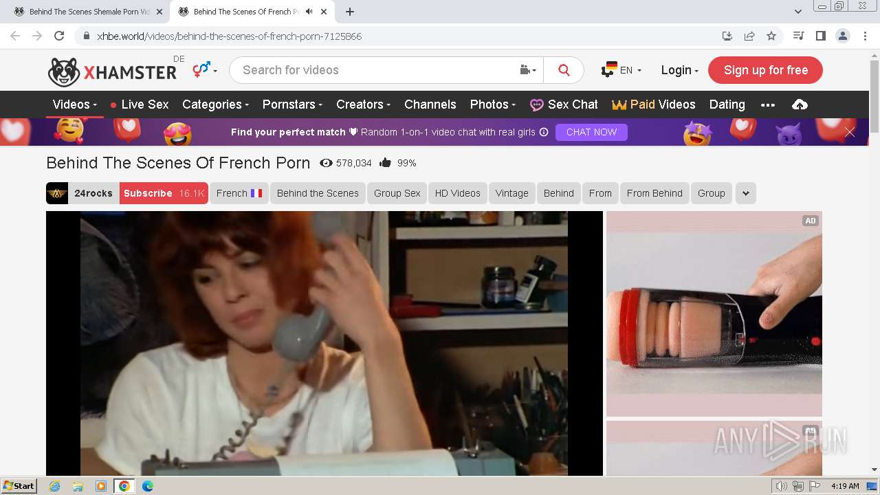Open File Explorer from taskbar
The image size is (880, 495).
click(78, 486)
